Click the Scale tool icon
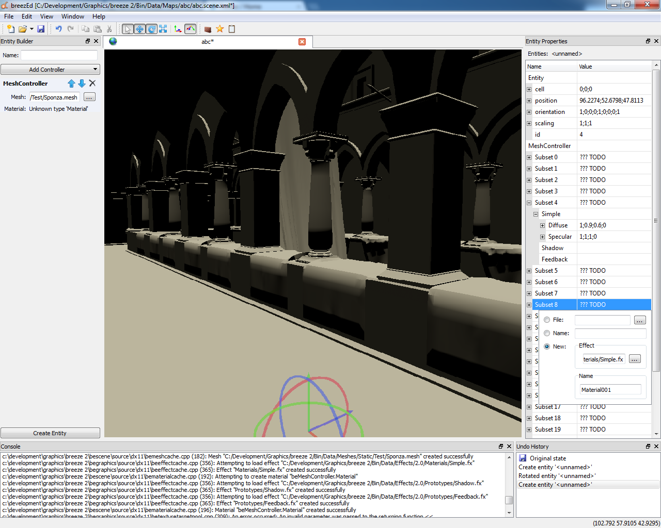Viewport: 661px width, 528px height. [x=163, y=29]
